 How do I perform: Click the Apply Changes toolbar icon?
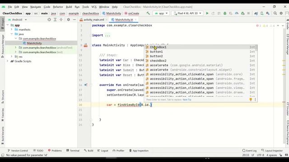[213, 13]
